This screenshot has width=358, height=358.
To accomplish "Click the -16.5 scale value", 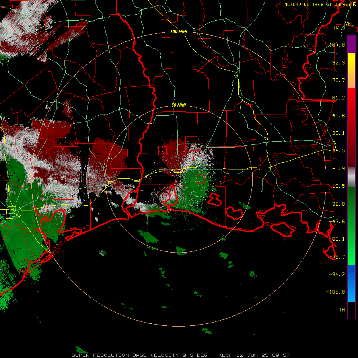I will (337, 186).
